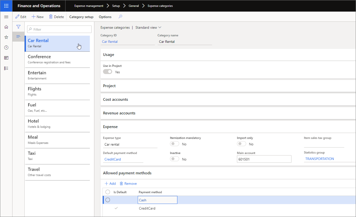Click the CreditCard default payment link

point(113,159)
